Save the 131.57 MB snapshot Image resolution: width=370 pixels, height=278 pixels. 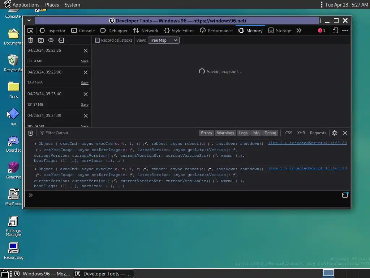[x=85, y=105]
